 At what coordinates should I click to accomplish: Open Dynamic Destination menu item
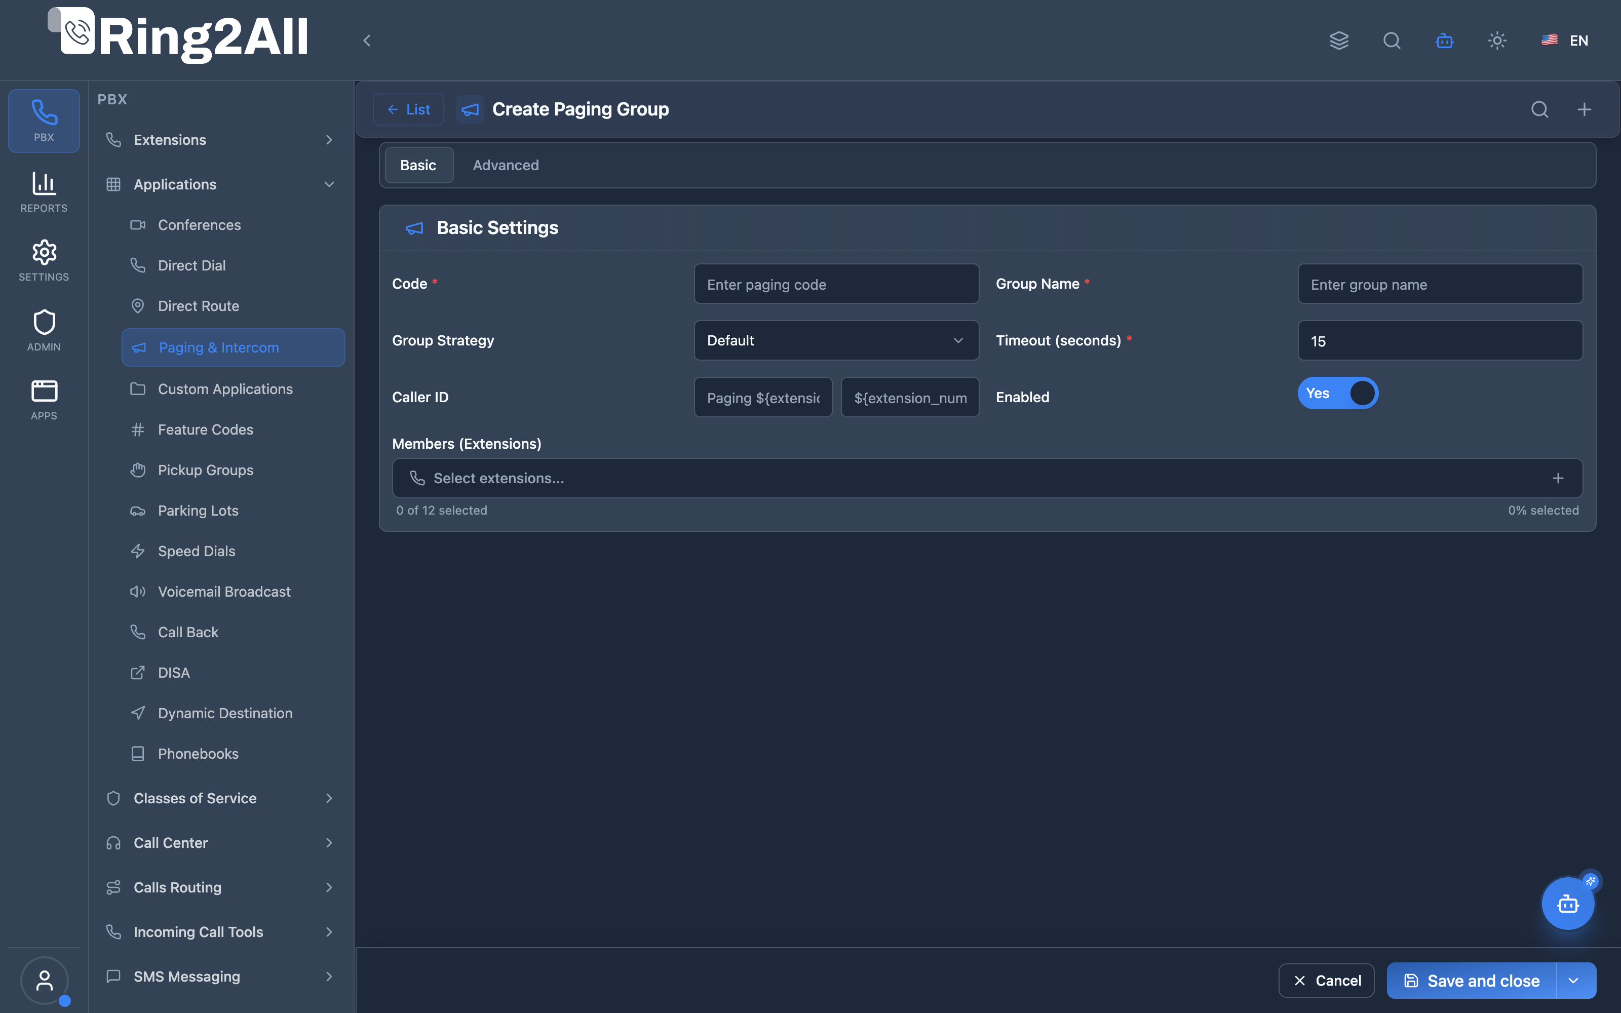233,713
